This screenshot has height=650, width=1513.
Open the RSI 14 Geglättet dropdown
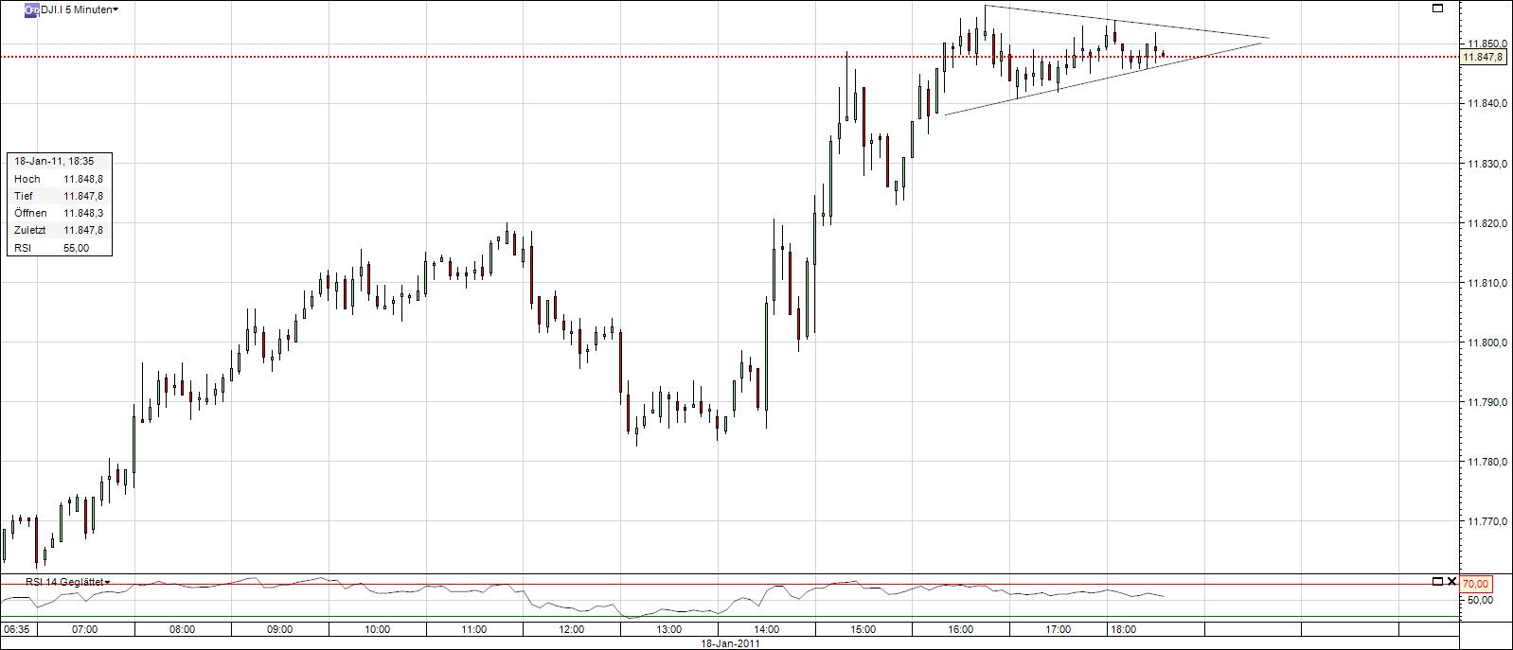click(x=67, y=582)
